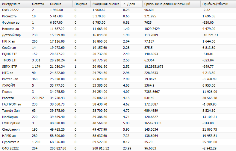This screenshot has height=151, width=236.
Task: Click average price 18.29651678 for SBMX ETF
Action: coord(154,67)
